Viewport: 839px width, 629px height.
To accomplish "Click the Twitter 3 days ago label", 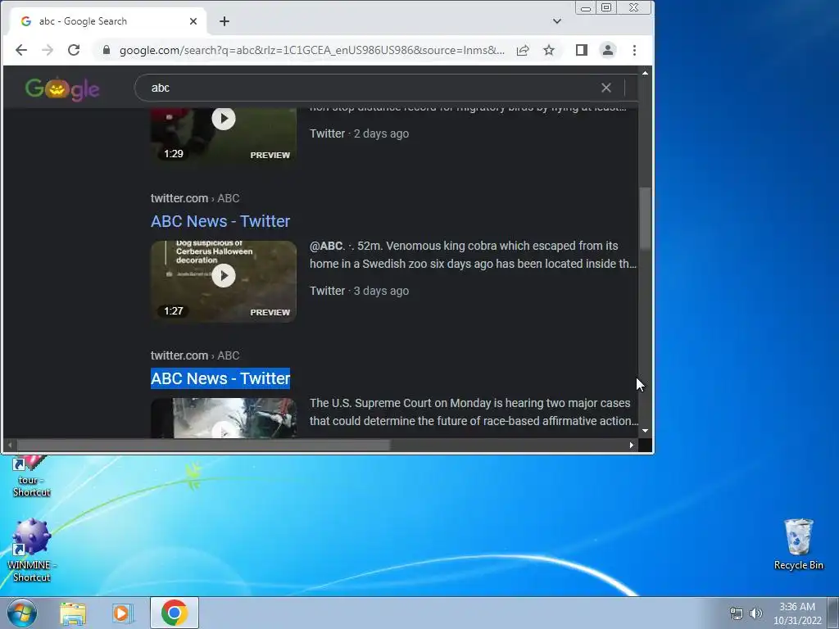I will click(x=359, y=291).
